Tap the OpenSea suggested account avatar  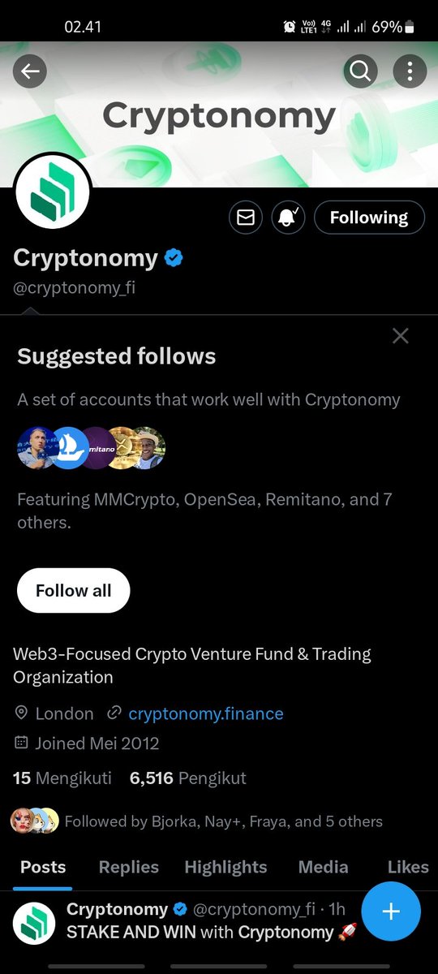[69, 448]
